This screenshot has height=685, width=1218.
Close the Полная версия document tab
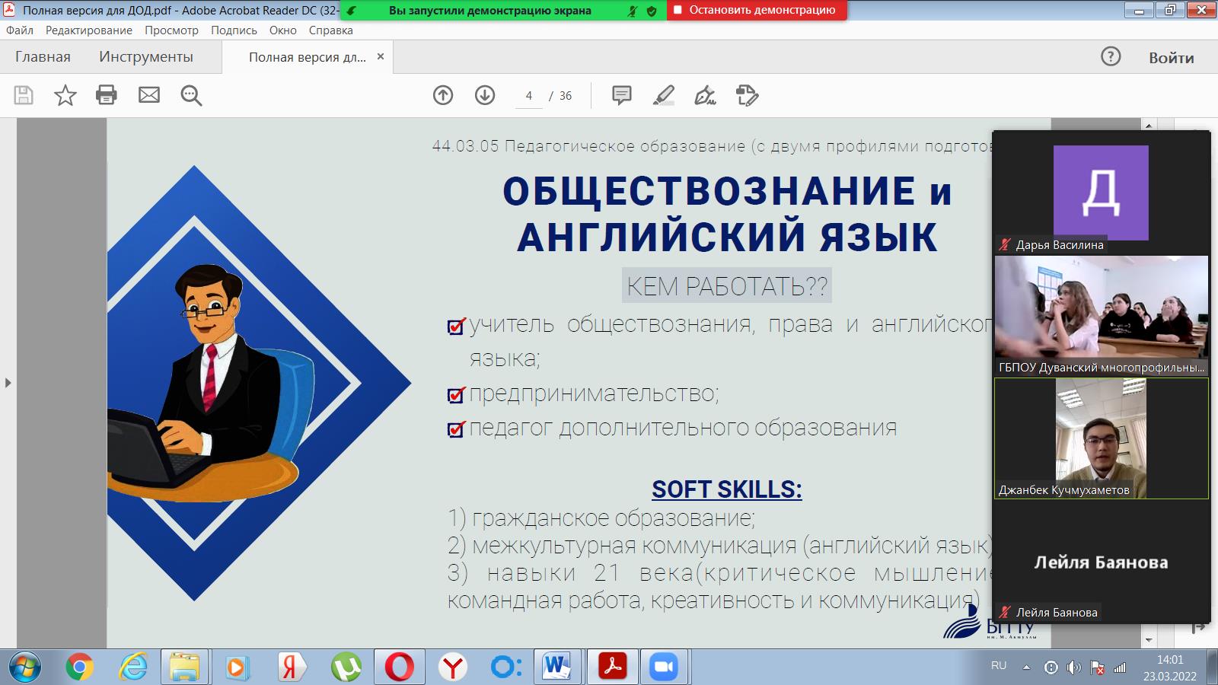pos(381,56)
